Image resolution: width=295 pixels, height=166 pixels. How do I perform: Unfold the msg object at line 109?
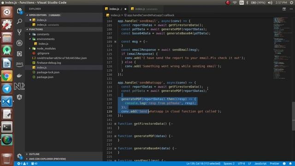tap(115, 41)
